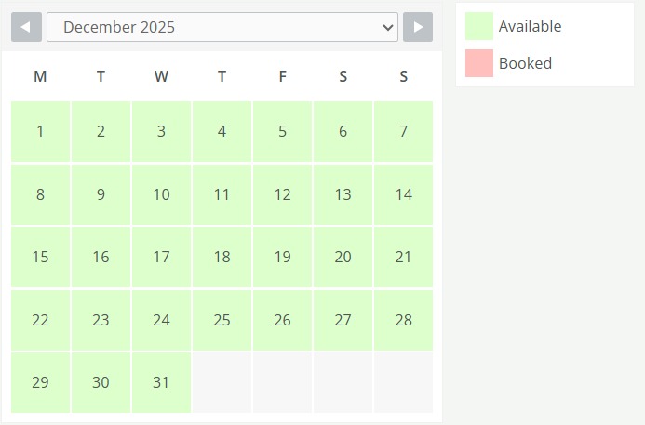Click the Available legend label
This screenshot has width=645, height=425.
[530, 26]
